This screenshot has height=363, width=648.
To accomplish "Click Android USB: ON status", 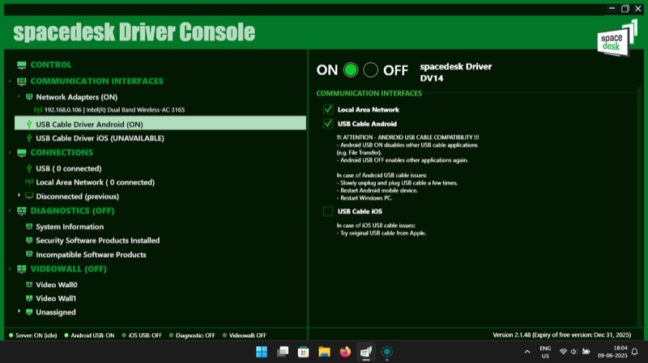I will click(x=89, y=336).
